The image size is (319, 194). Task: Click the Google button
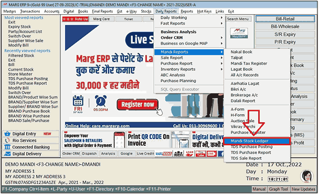tap(126, 154)
